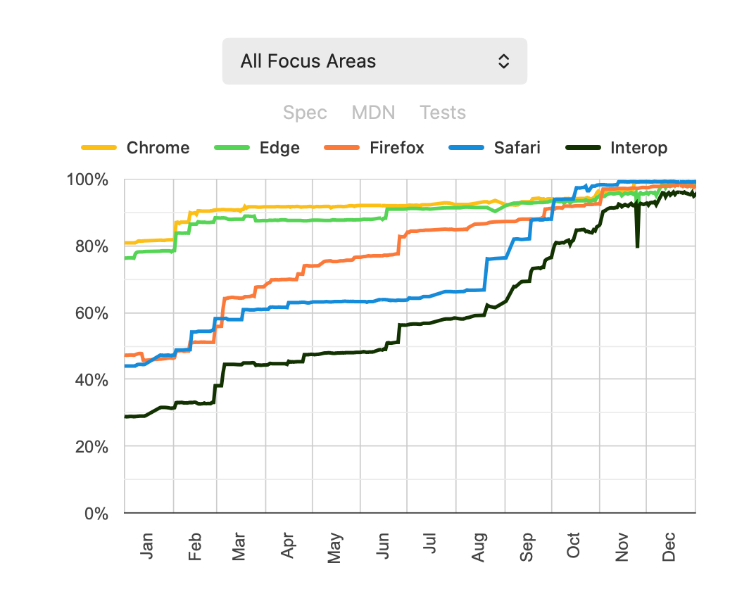
Task: Click the dark Interop legend line swatch
Action: (583, 148)
